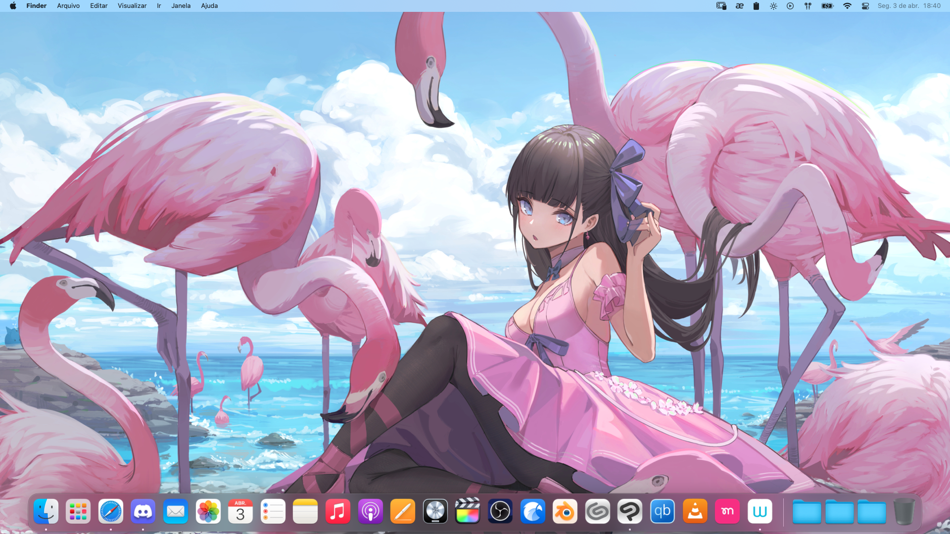Open the Trash in the dock

point(904,511)
